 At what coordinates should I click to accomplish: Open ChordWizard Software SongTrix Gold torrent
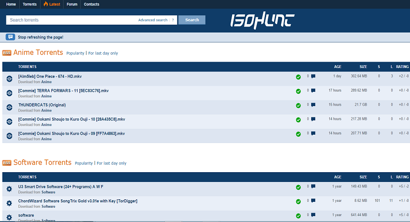(x=78, y=201)
